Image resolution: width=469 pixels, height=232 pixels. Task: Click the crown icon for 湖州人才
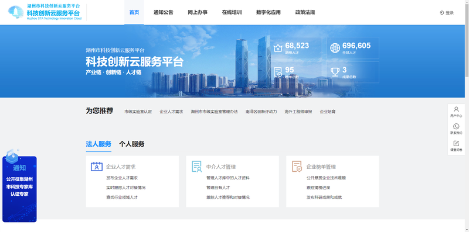coord(278,48)
